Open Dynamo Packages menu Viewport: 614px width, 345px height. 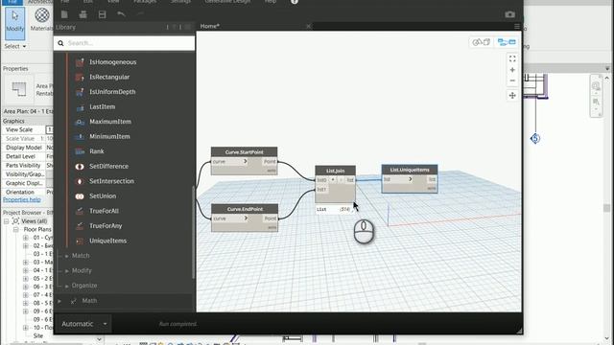[145, 1]
